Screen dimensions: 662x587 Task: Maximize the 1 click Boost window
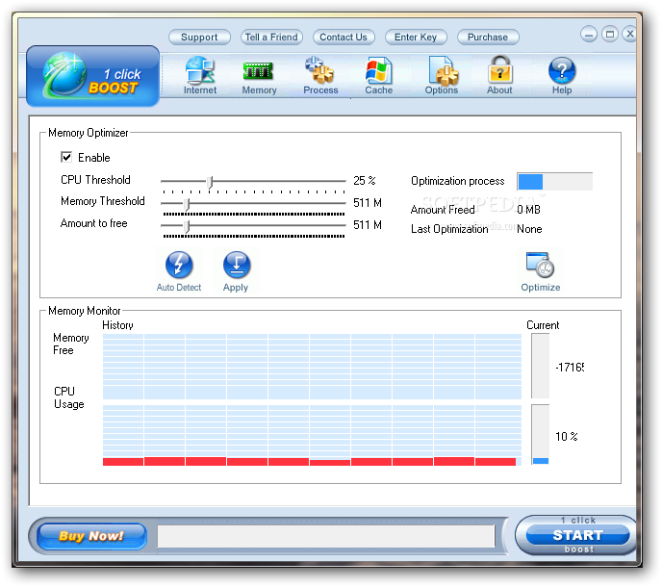point(610,35)
